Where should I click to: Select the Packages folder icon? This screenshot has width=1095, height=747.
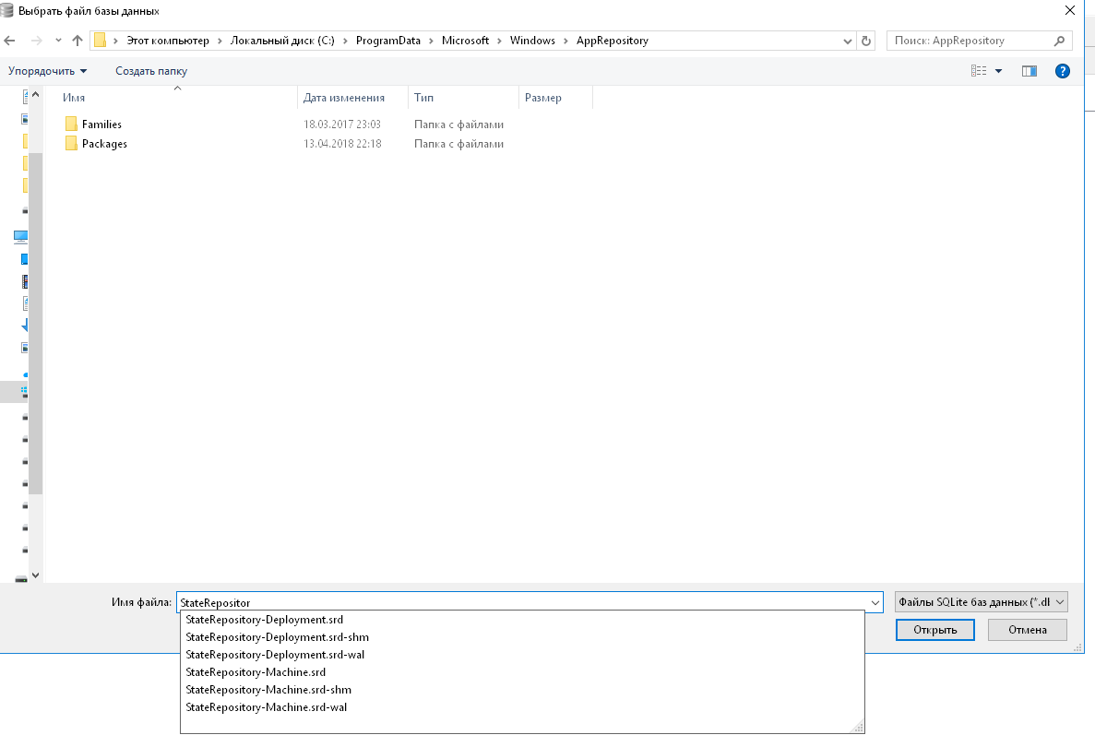click(x=71, y=144)
